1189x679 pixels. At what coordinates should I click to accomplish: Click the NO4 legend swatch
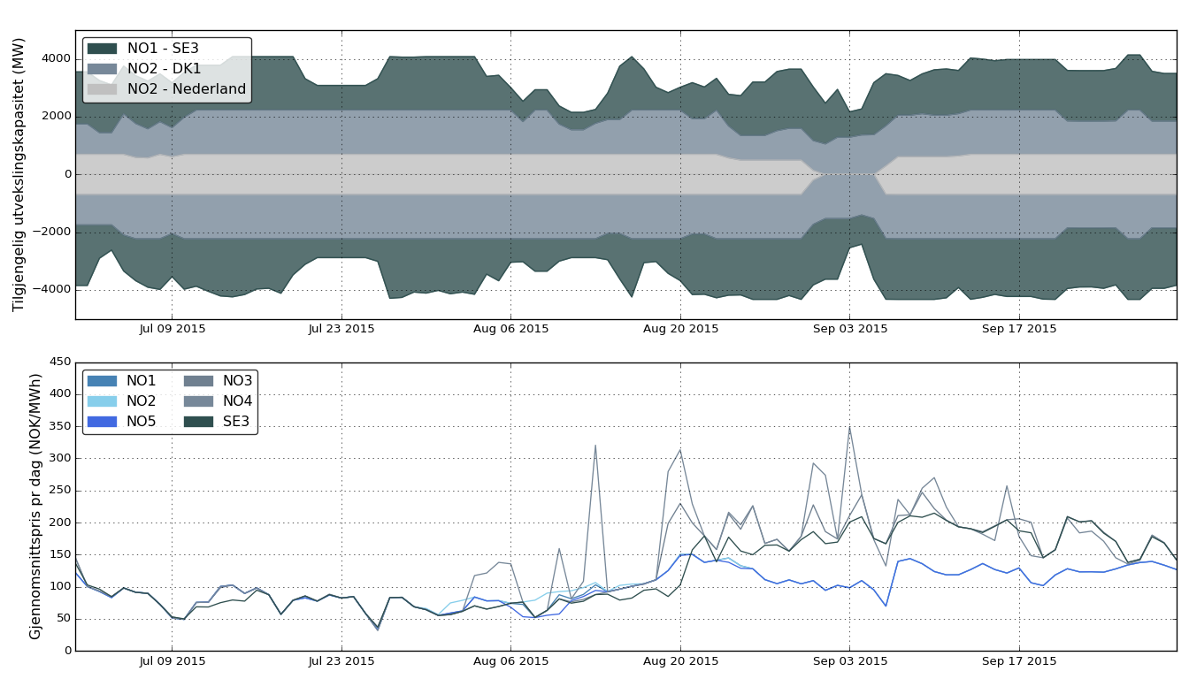pyautogui.click(x=198, y=401)
